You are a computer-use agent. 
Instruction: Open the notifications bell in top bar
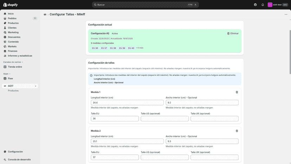coord(263,5)
